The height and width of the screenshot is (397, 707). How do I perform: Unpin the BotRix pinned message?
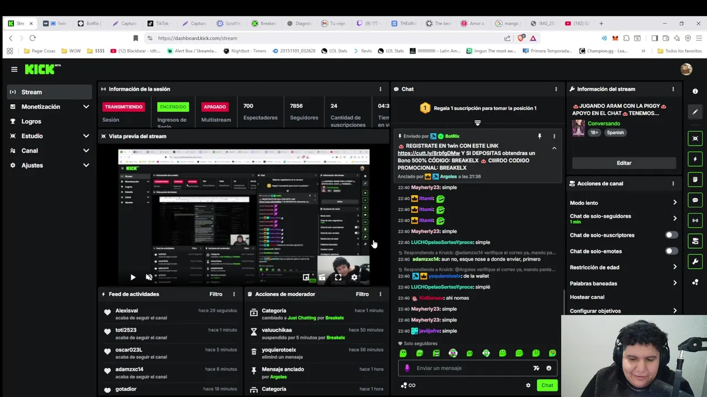[x=540, y=136]
